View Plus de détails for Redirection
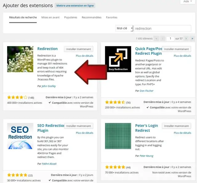 84,56
